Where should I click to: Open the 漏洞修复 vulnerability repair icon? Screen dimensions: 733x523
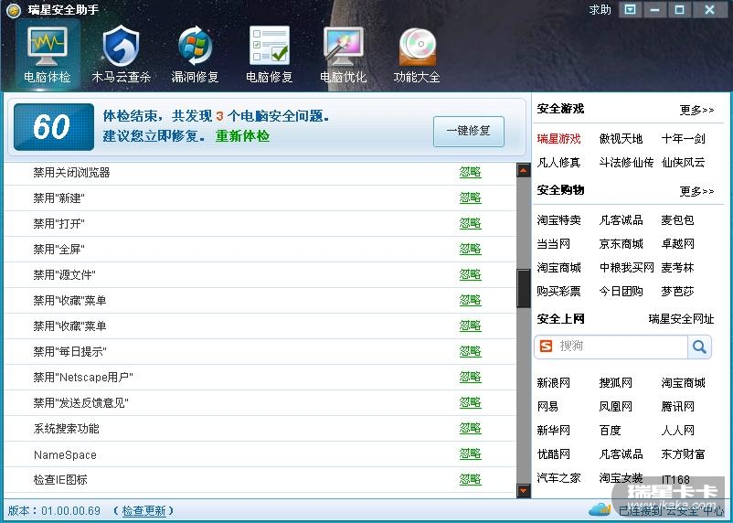coord(195,46)
